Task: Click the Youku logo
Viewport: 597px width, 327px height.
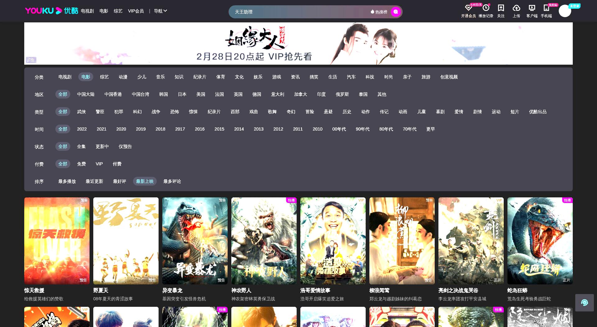Action: tap(51, 11)
